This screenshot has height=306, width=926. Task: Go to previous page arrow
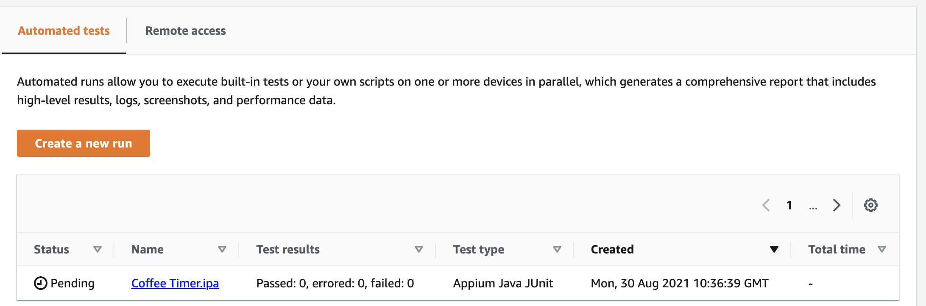pos(766,205)
